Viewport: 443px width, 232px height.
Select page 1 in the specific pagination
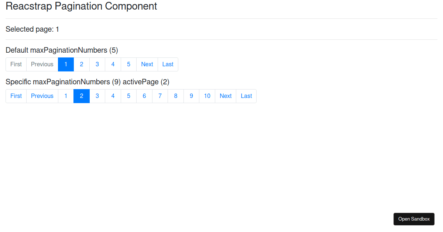tap(66, 96)
